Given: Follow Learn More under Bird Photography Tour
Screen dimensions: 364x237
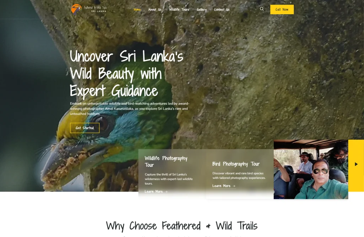Looking at the screenshot, I should (221, 186).
